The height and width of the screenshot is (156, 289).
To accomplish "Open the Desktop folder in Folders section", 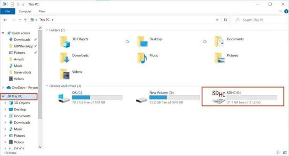I will (143, 42).
